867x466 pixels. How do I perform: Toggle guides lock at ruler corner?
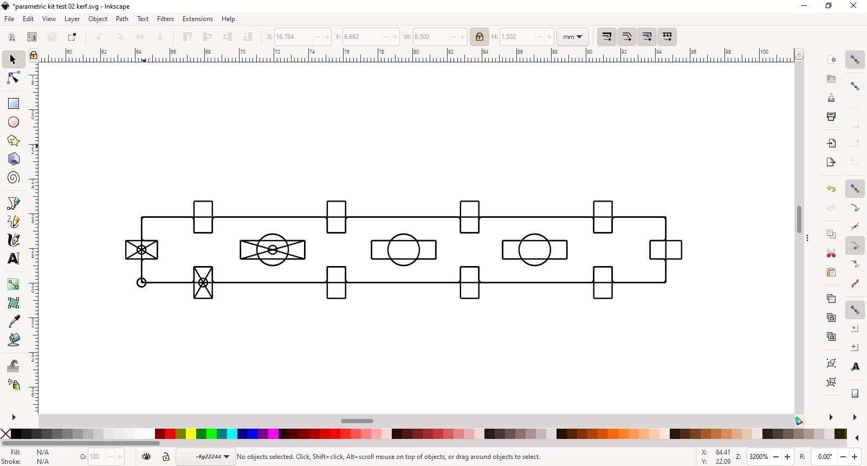pyautogui.click(x=33, y=55)
